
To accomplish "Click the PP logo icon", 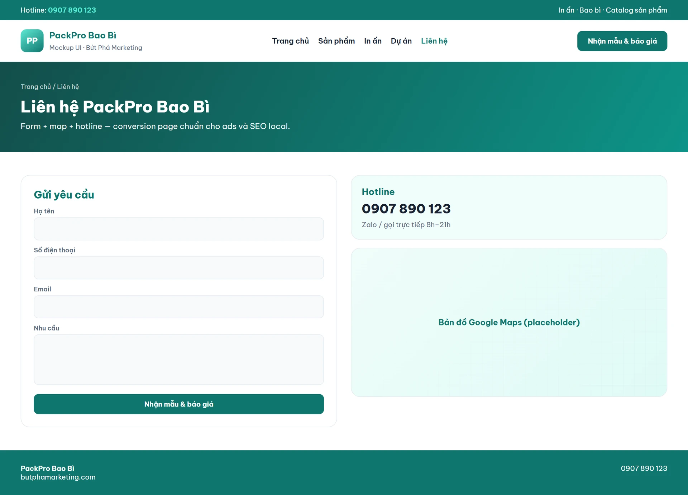I will click(32, 41).
